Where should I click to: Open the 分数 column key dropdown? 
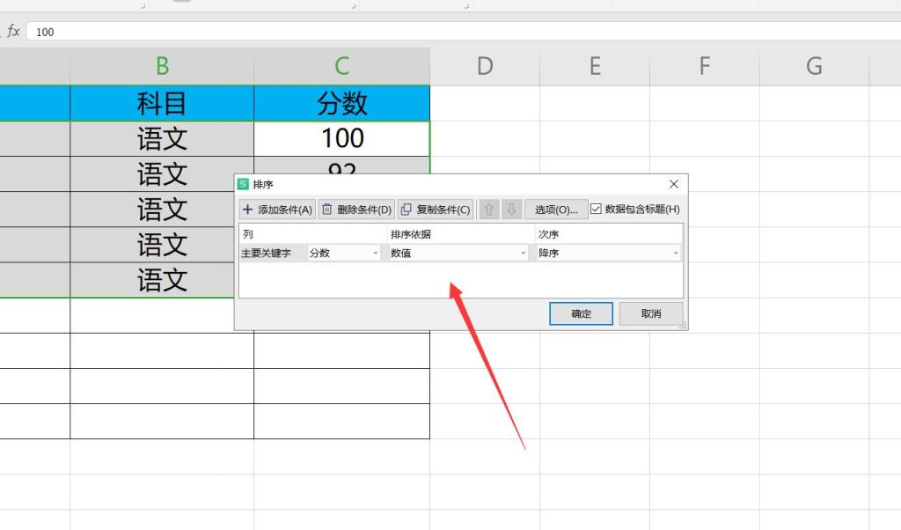[344, 253]
